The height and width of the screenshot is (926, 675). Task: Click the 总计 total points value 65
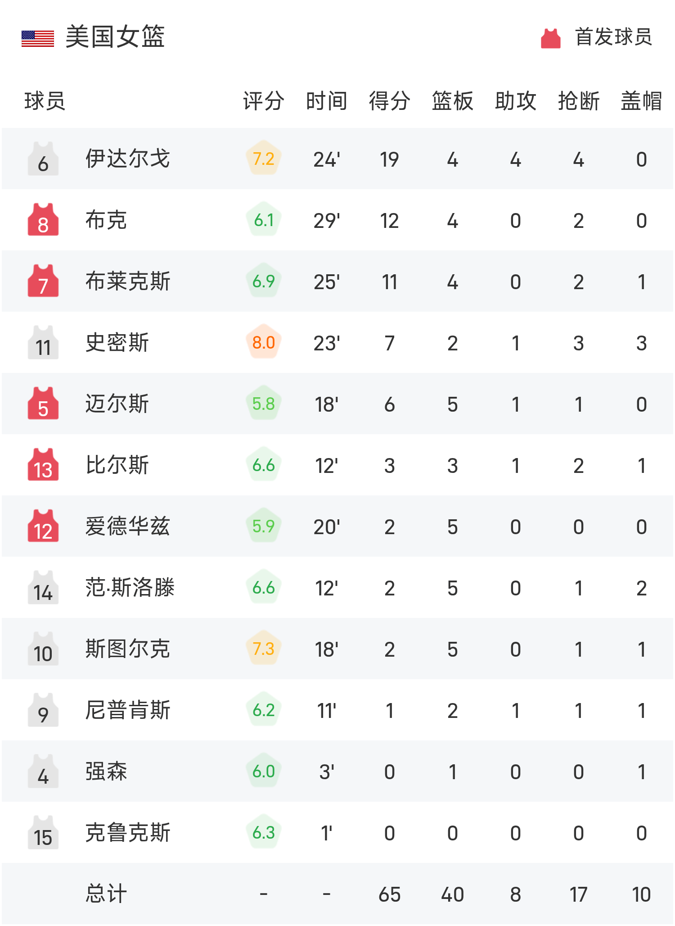click(x=390, y=894)
